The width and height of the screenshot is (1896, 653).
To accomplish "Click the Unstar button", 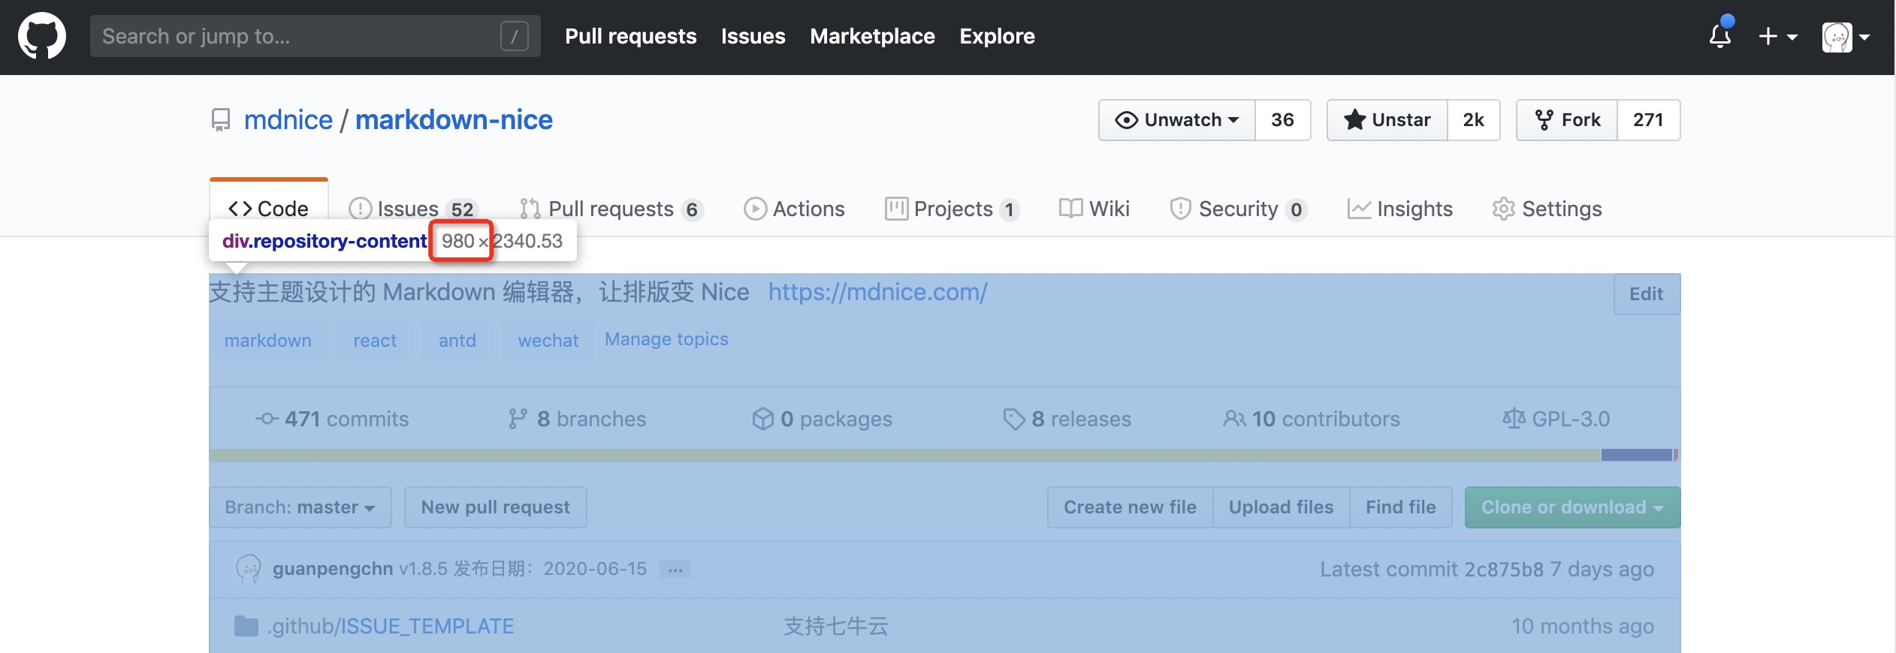I will coord(1387,120).
